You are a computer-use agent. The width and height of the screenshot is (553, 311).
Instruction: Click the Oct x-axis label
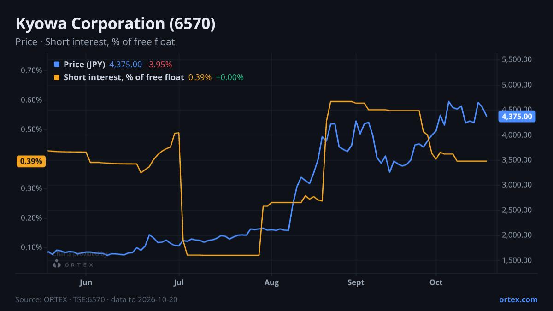tap(436, 282)
